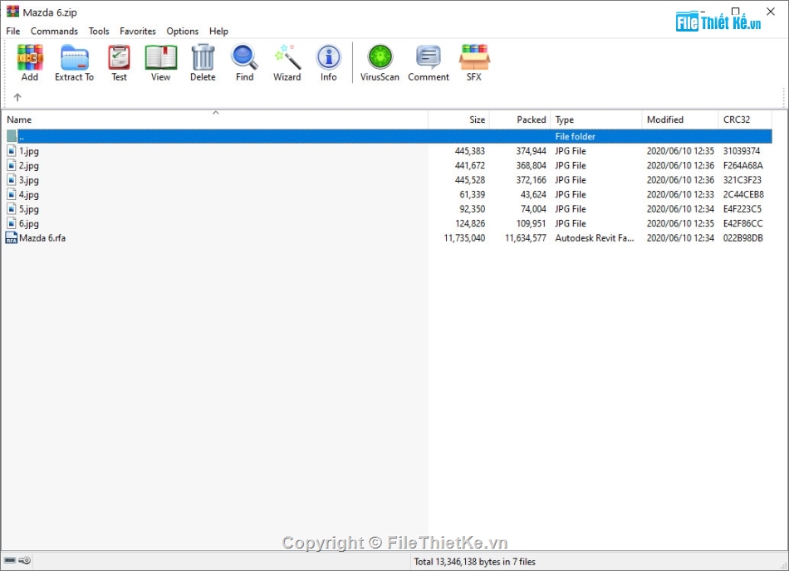Sort by the Name column header

[217, 120]
